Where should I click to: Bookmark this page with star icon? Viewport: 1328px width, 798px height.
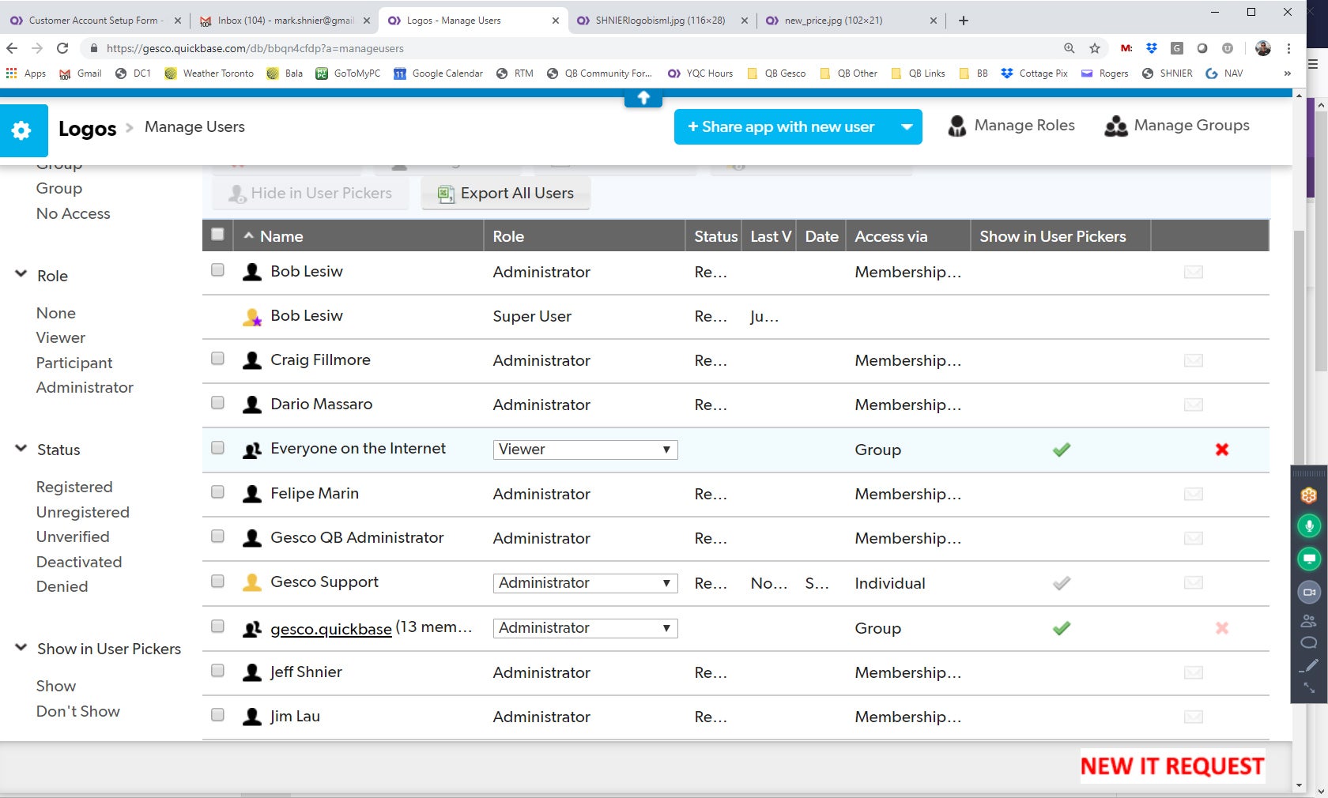tap(1095, 48)
